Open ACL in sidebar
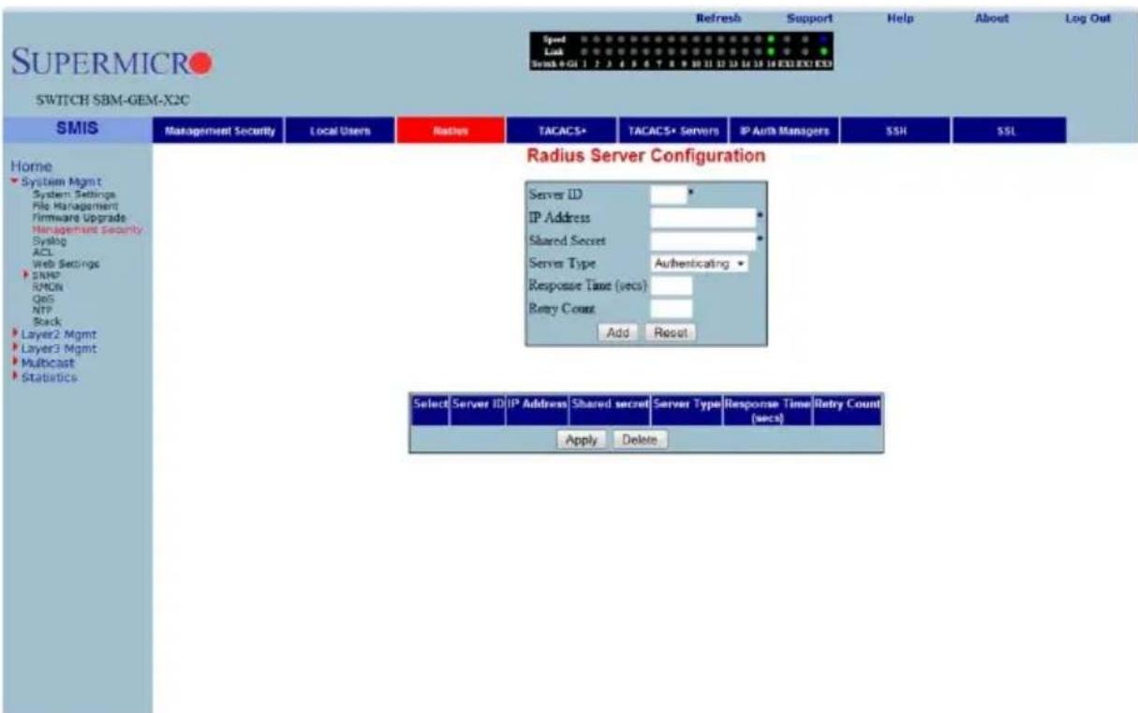 pyautogui.click(x=43, y=252)
